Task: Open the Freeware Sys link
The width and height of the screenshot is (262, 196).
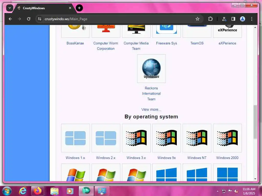Action: click(166, 43)
